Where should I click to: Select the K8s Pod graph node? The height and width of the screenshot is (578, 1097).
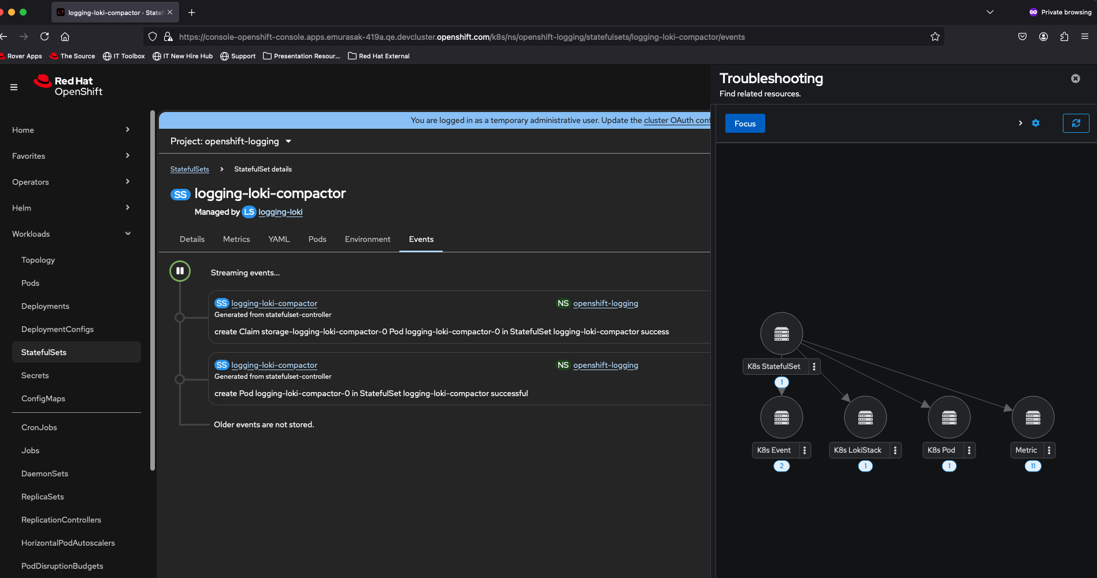pos(949,417)
